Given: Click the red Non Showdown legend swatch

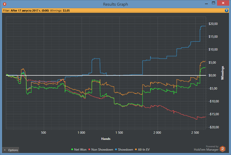Looking at the screenshot, I should 89,149.
